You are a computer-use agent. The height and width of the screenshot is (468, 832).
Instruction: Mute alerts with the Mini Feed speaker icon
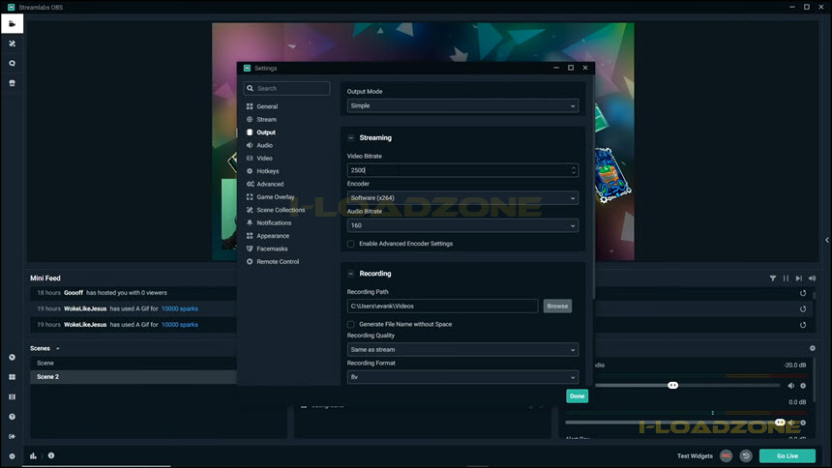[812, 278]
